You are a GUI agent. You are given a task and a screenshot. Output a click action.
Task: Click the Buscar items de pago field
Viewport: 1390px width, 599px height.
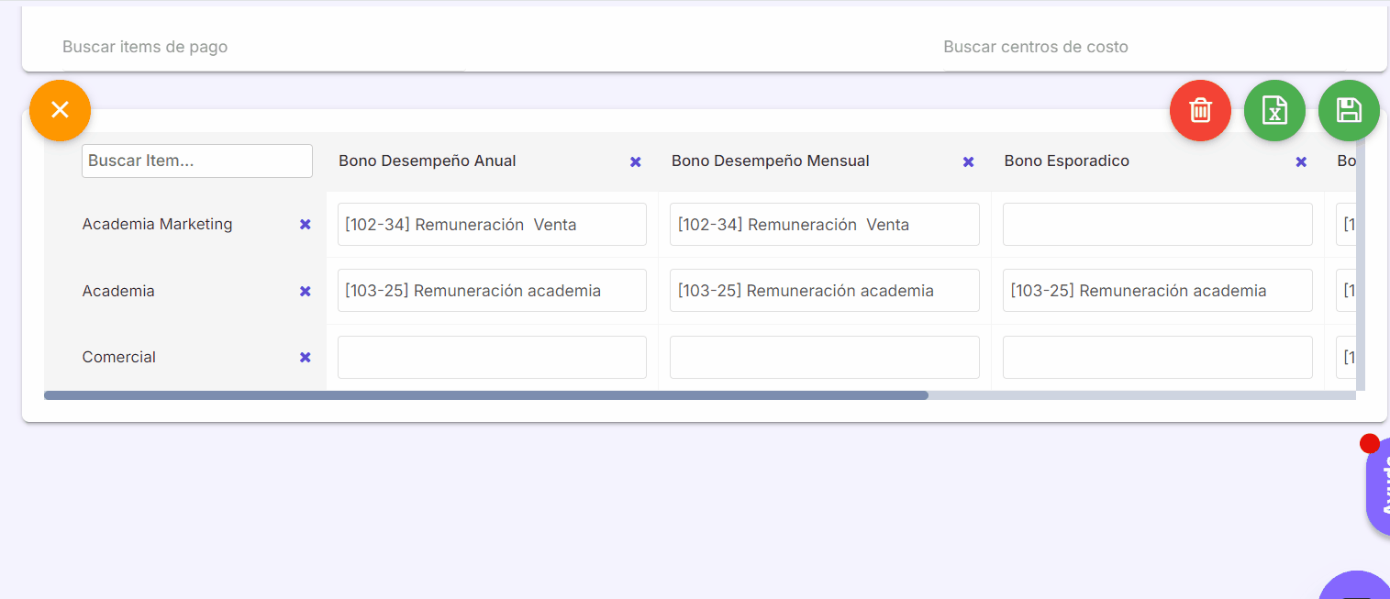click(x=263, y=47)
